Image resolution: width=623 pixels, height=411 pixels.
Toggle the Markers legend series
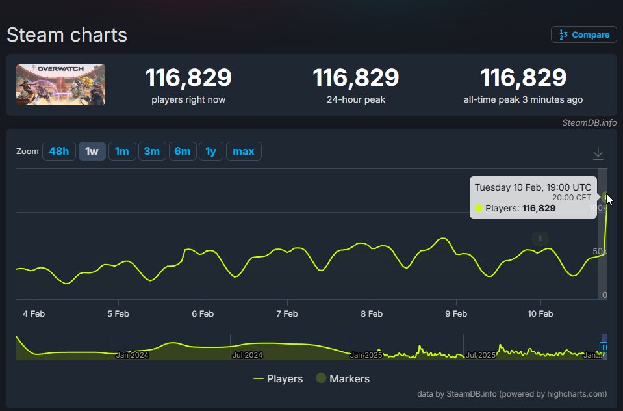[x=343, y=378]
